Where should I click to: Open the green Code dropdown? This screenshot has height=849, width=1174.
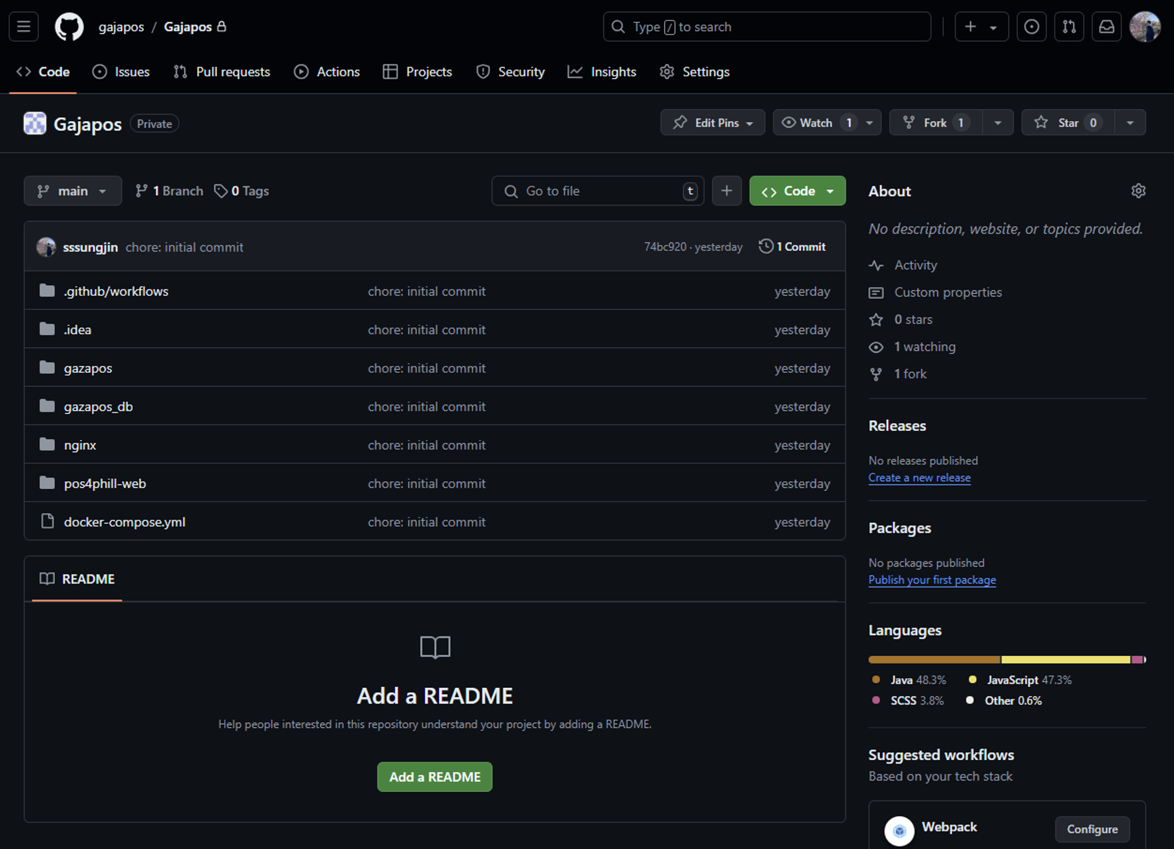point(797,191)
